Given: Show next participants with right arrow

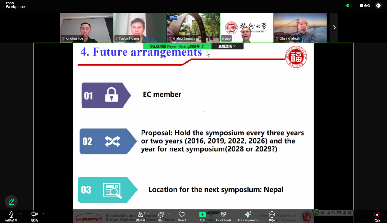Looking at the screenshot, I should tap(334, 27).
